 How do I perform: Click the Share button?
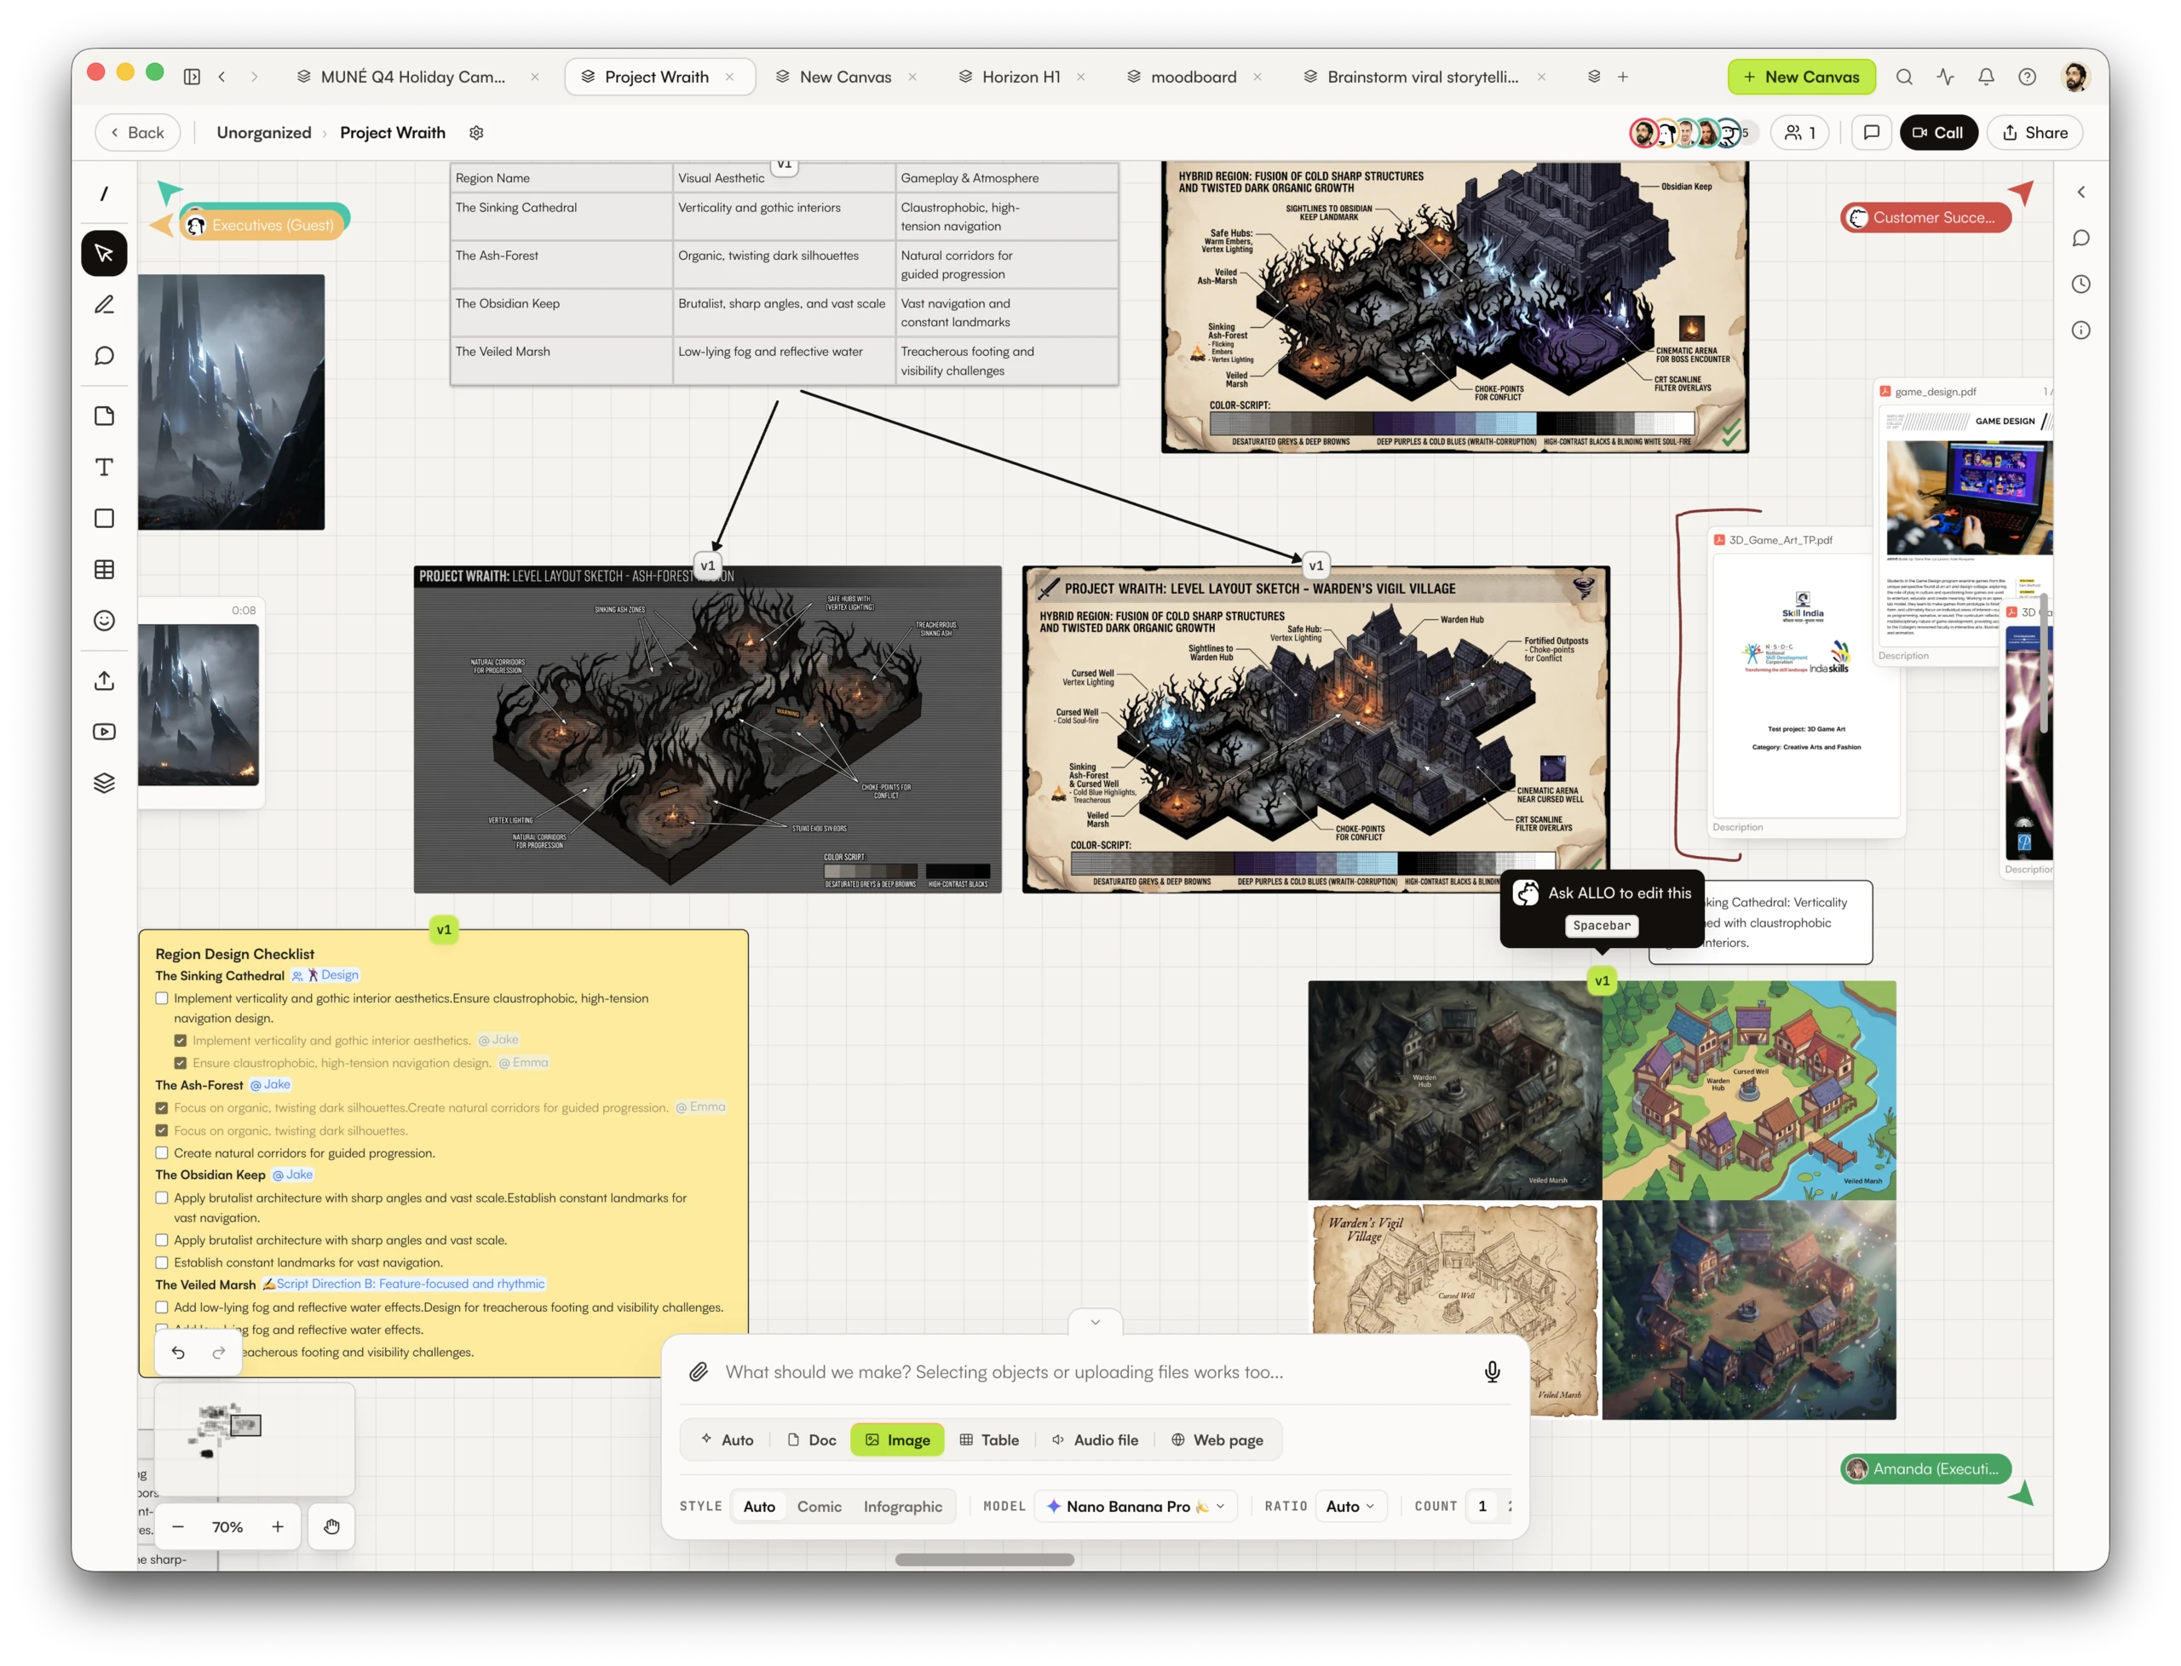pyautogui.click(x=2035, y=133)
